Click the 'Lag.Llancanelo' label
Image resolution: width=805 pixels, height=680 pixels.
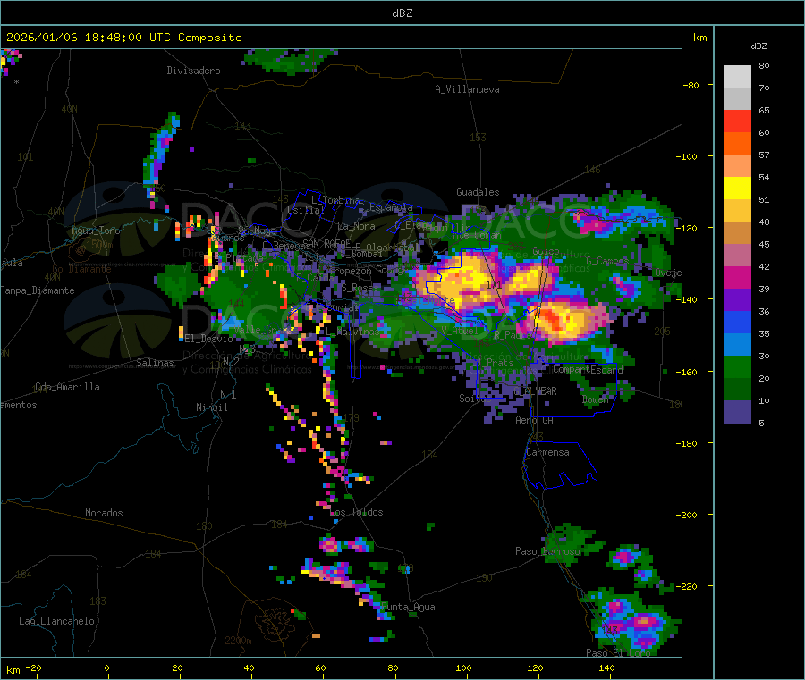(56, 621)
